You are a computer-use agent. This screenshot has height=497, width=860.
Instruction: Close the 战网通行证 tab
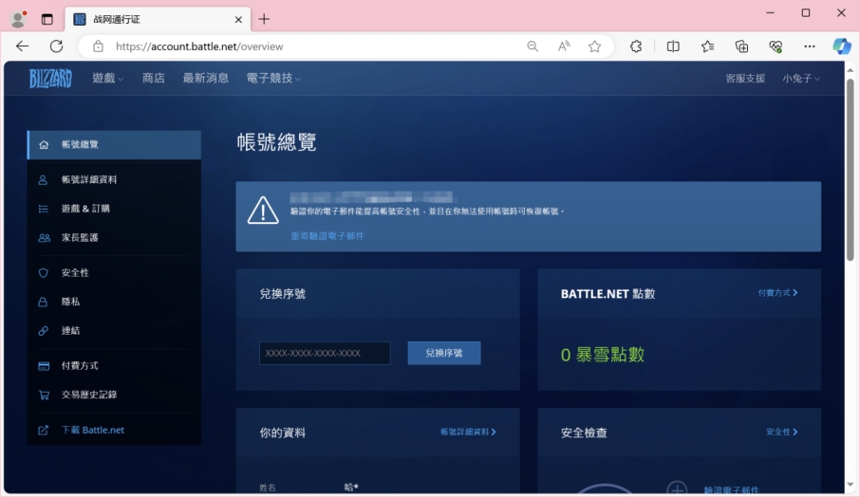pos(238,20)
